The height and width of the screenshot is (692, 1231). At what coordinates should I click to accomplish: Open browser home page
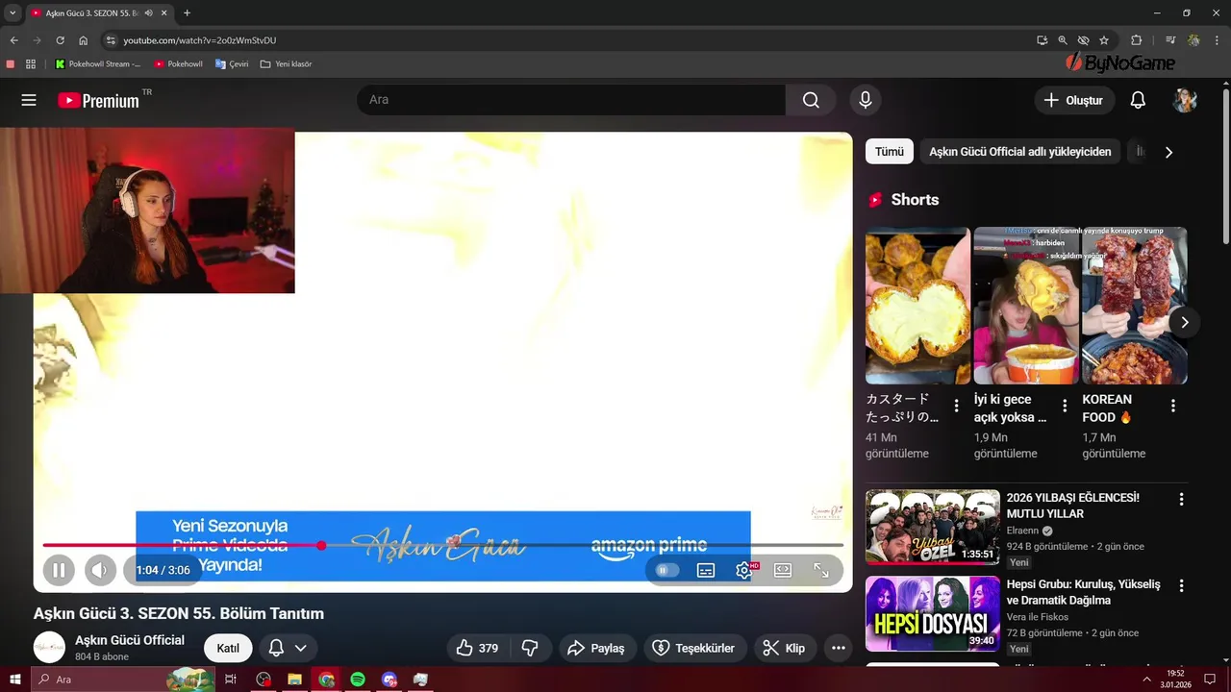(x=84, y=40)
